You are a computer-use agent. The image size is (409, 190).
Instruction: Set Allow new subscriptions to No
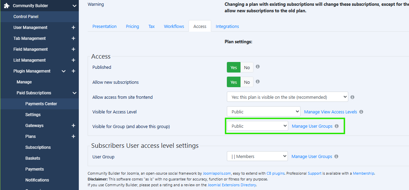(247, 82)
